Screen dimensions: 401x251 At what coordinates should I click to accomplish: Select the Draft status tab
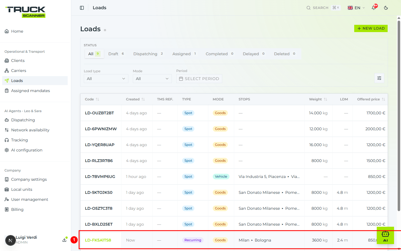point(116,54)
